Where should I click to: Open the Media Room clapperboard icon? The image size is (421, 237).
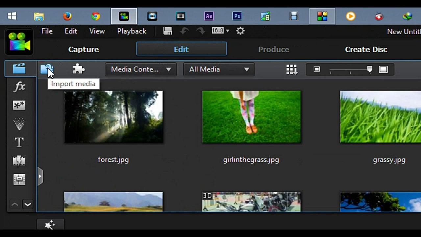coord(19,68)
